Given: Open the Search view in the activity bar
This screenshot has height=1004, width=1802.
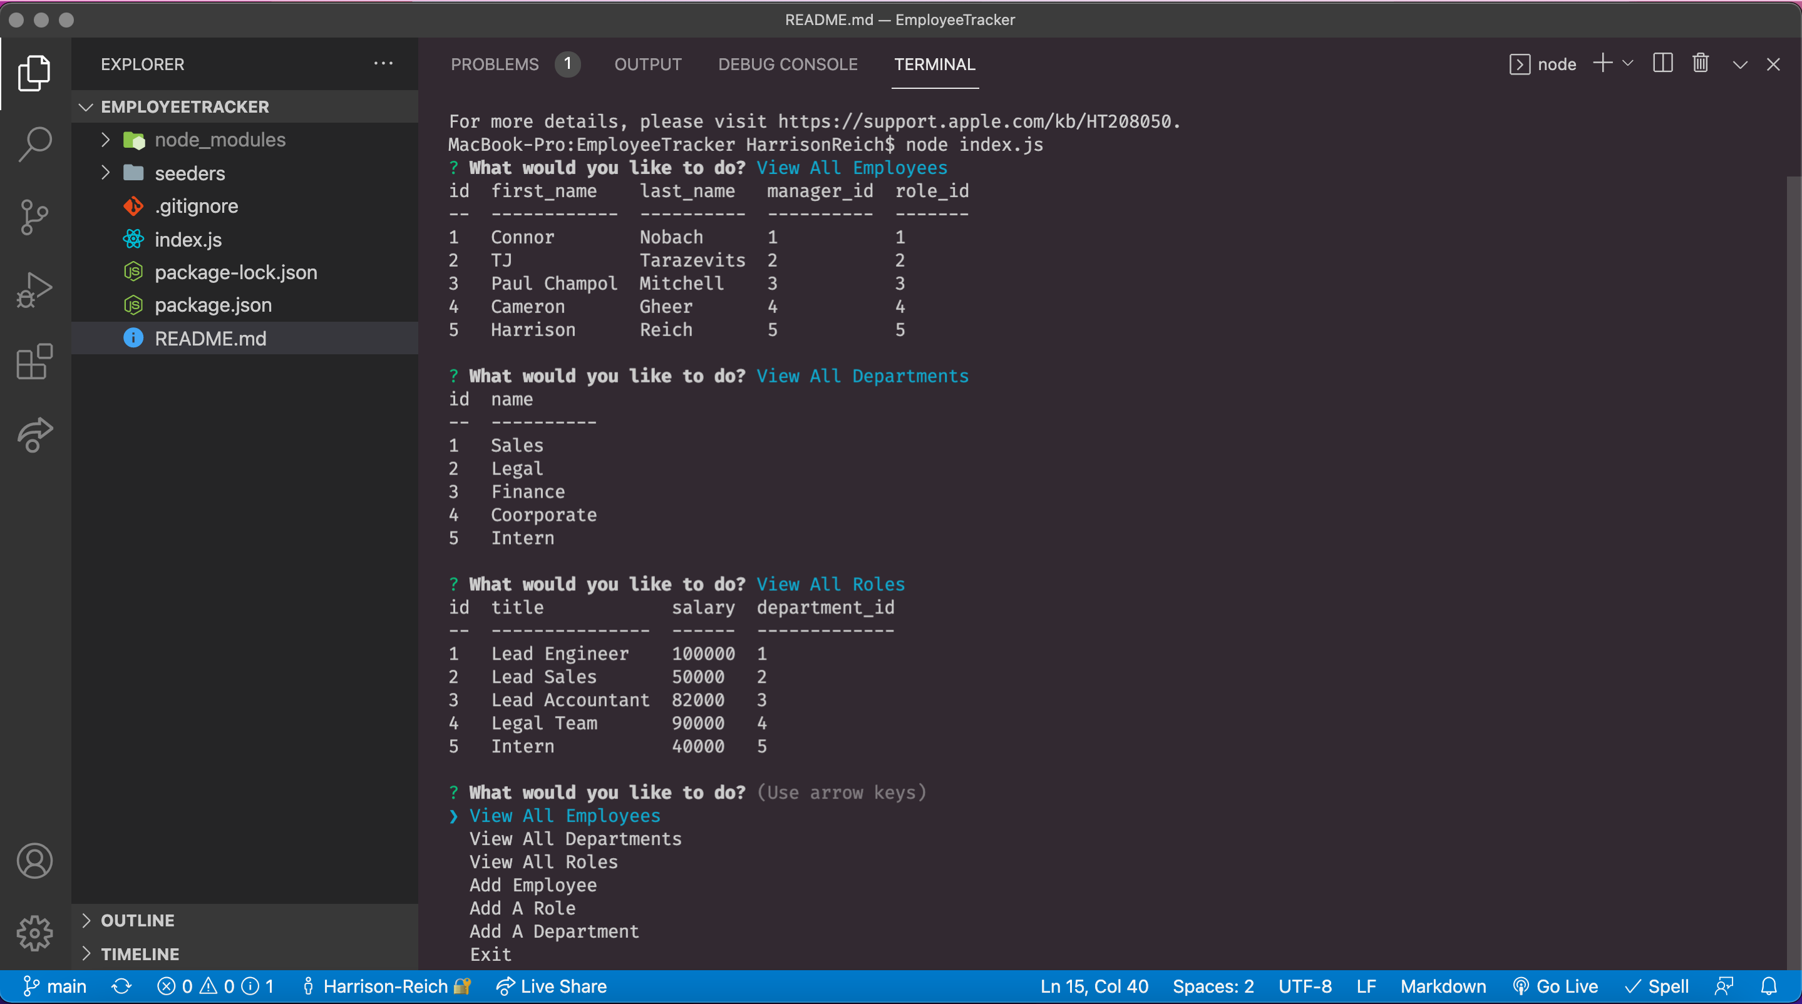Looking at the screenshot, I should pos(34,143).
